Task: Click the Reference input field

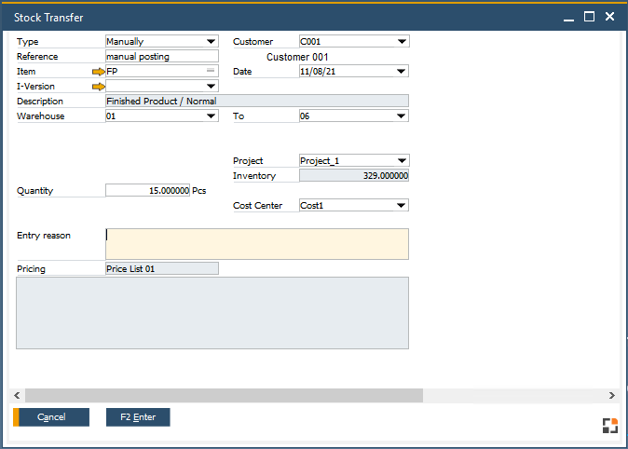Action: [x=161, y=57]
